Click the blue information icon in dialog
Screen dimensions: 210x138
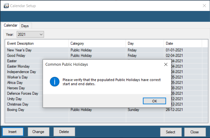(x=55, y=82)
